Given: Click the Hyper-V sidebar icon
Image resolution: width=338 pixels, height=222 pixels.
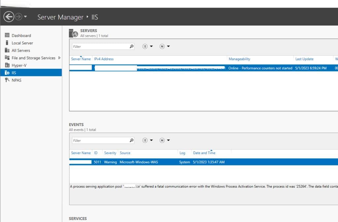Looking at the screenshot, I should pos(7,65).
